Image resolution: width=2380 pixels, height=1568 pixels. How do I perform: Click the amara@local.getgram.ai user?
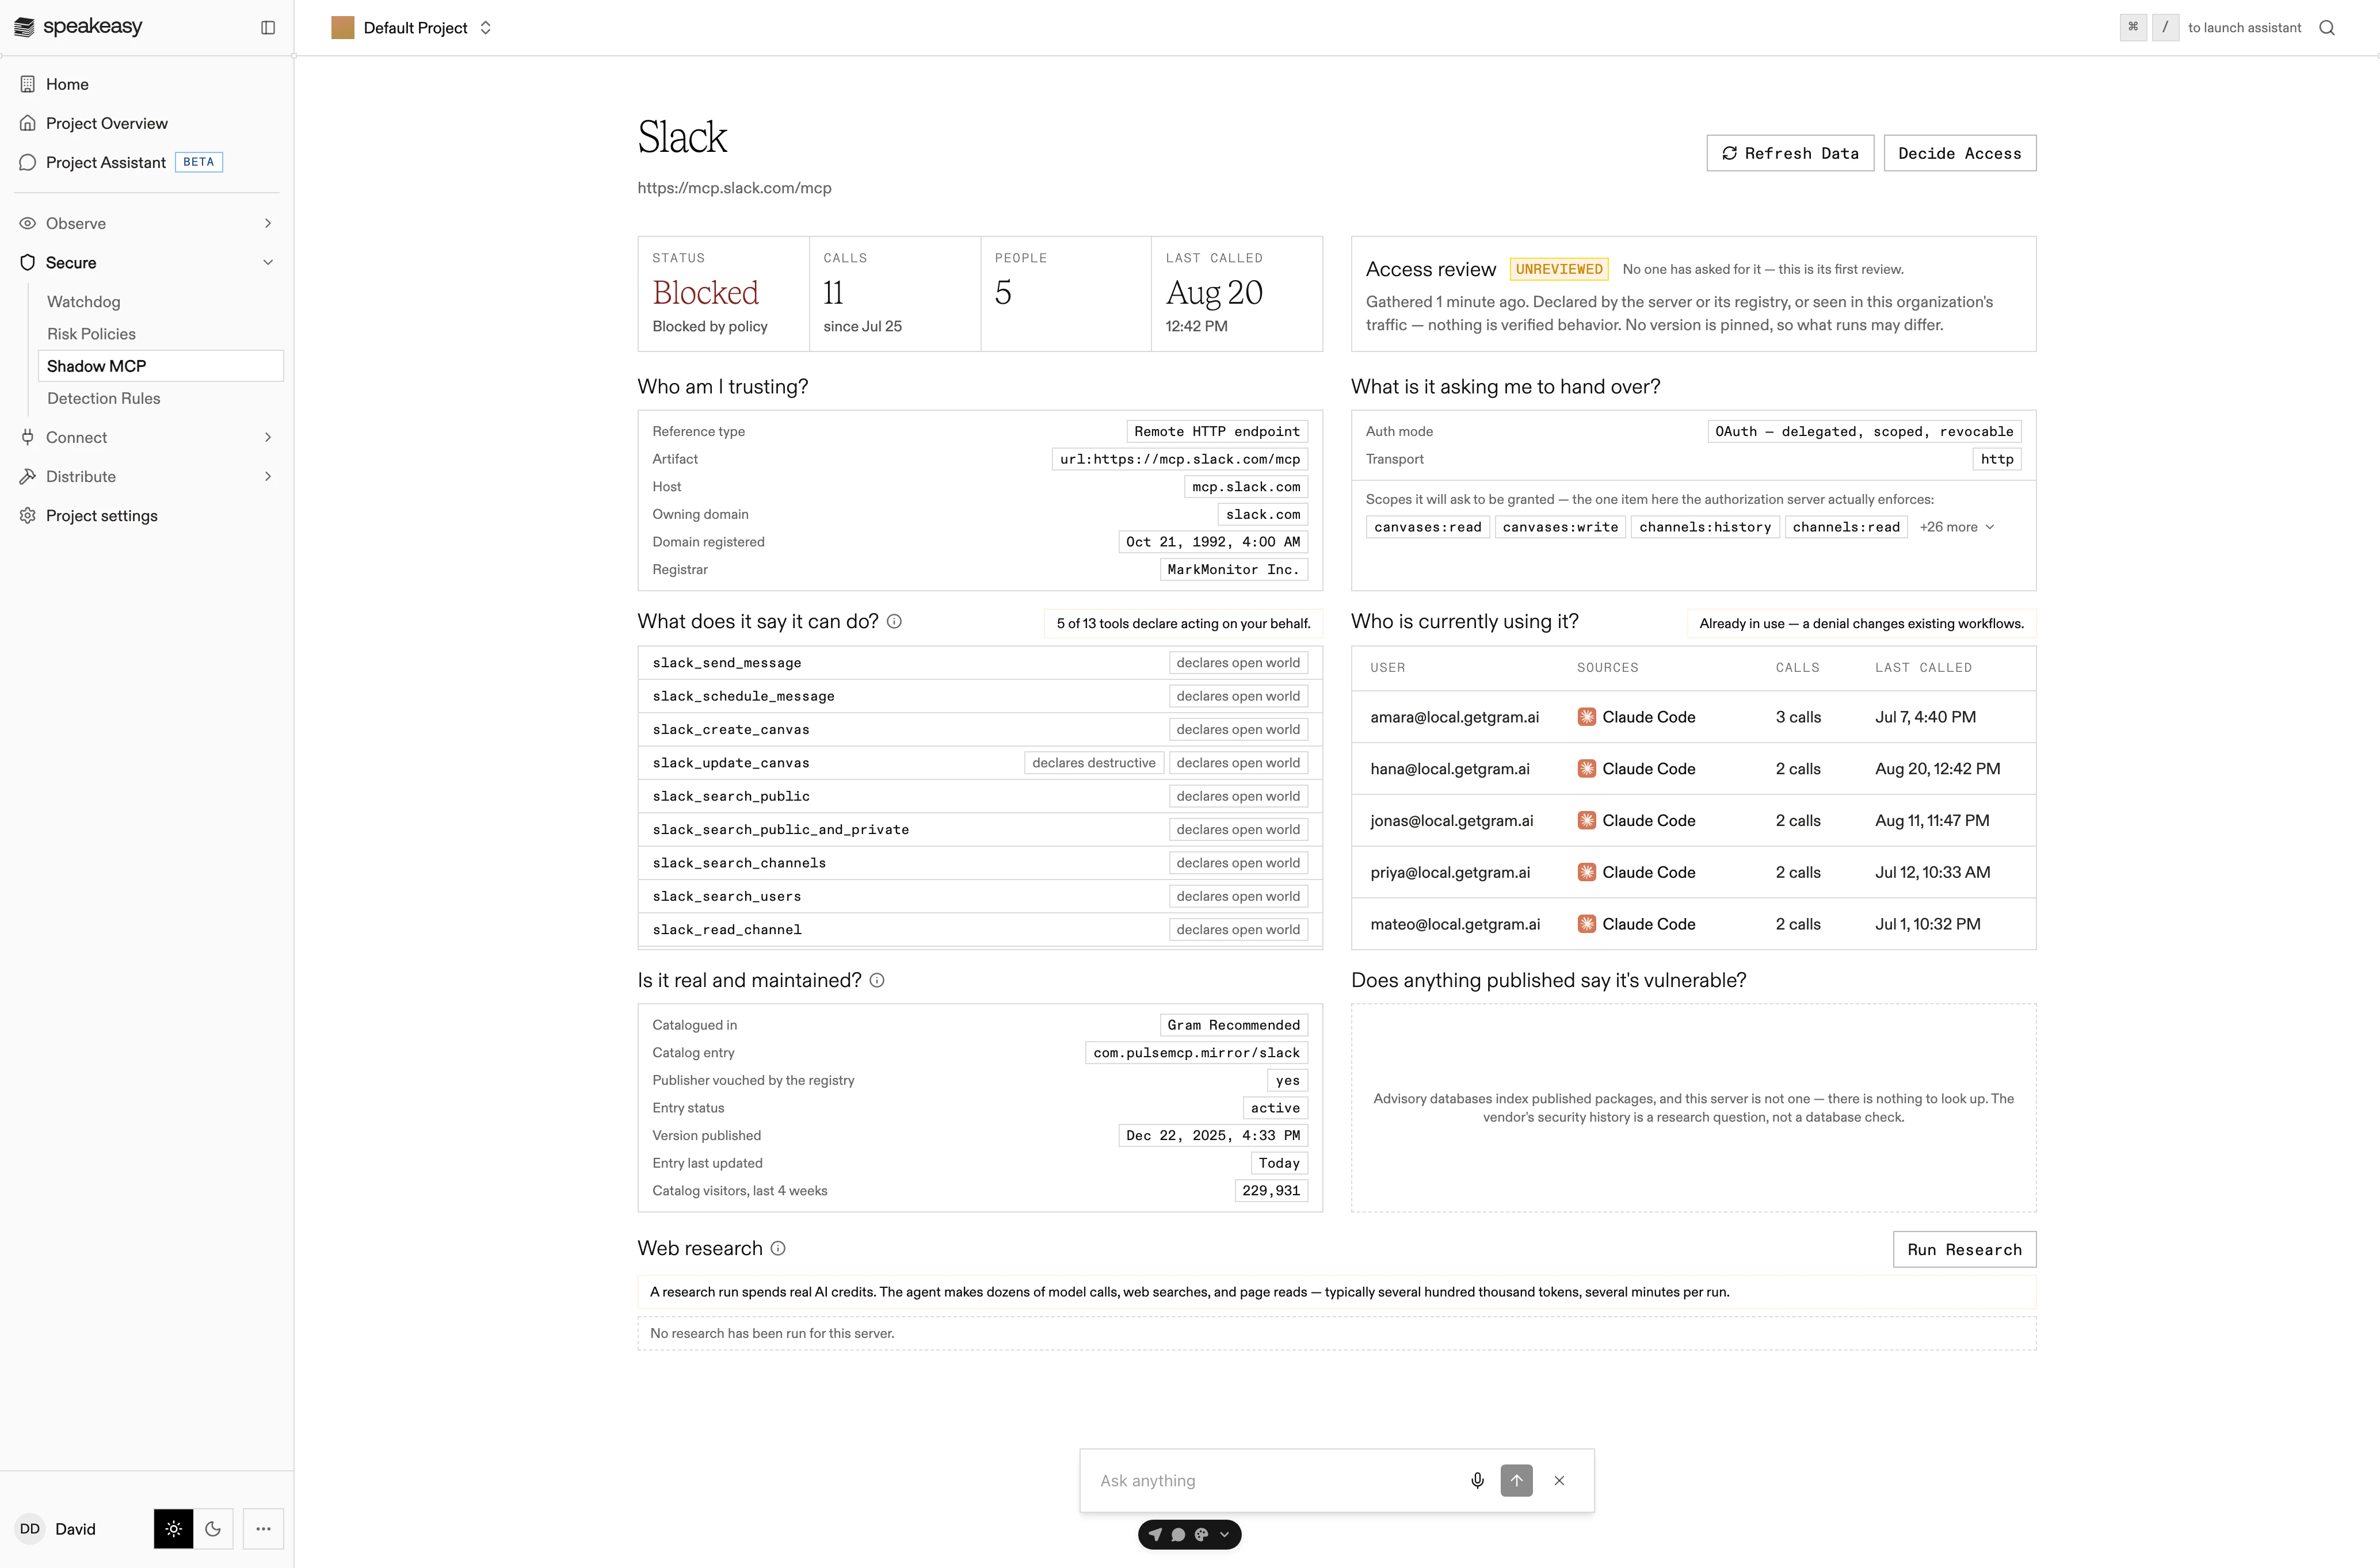click(x=1455, y=717)
